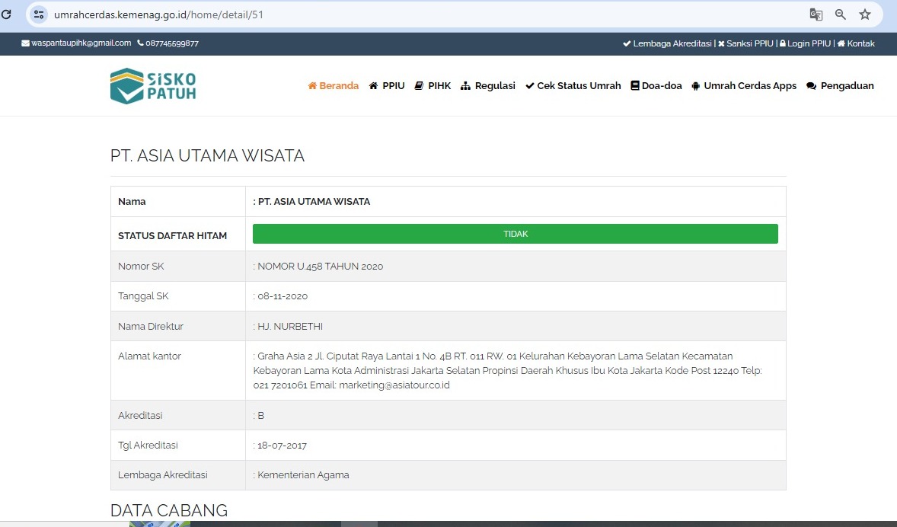897x527 pixels.
Task: Open Sanksi PPIU link in top bar
Action: [x=745, y=43]
